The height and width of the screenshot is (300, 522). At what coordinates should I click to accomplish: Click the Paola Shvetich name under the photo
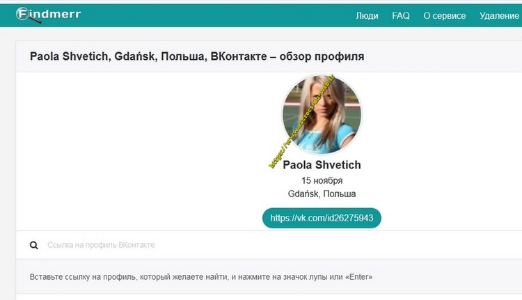point(322,165)
